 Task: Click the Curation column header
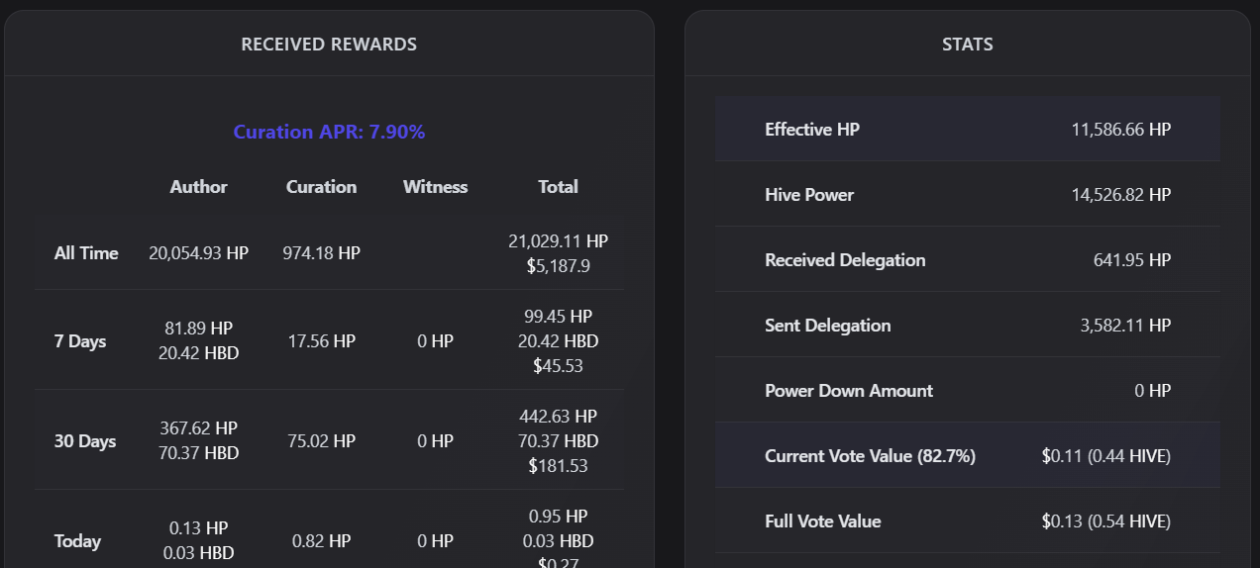(321, 187)
